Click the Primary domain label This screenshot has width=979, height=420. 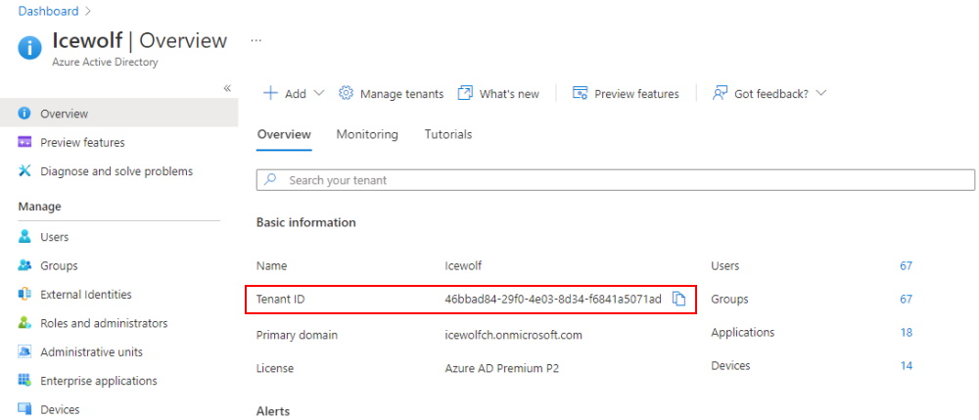click(x=297, y=335)
